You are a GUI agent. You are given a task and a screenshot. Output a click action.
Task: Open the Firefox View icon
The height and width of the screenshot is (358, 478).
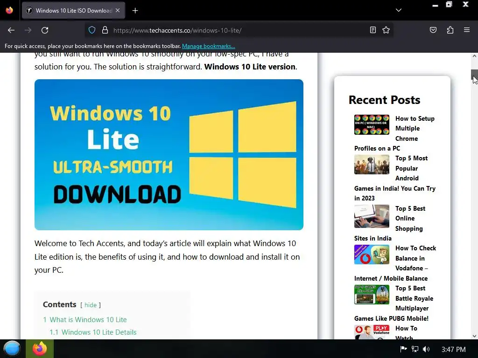tap(9, 10)
